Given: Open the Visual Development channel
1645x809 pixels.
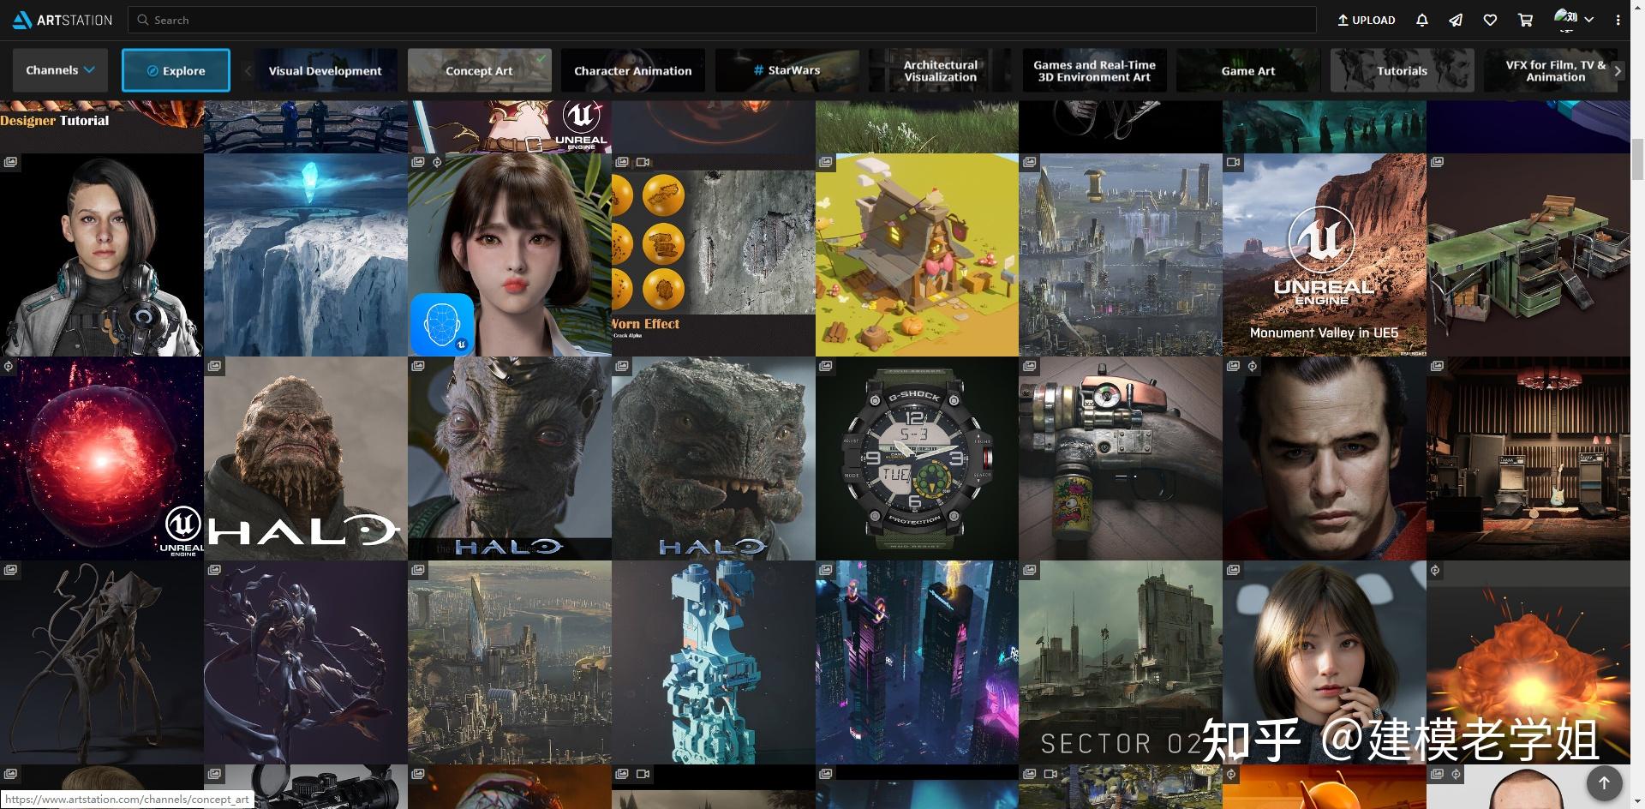Looking at the screenshot, I should pyautogui.click(x=326, y=70).
